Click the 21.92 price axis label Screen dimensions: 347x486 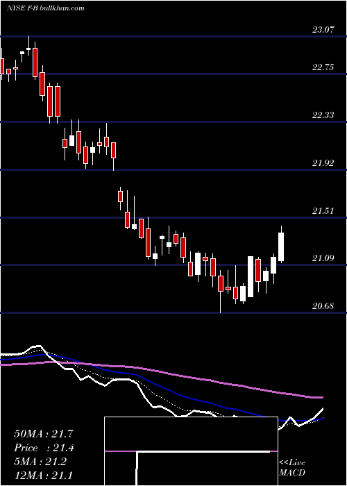(323, 163)
